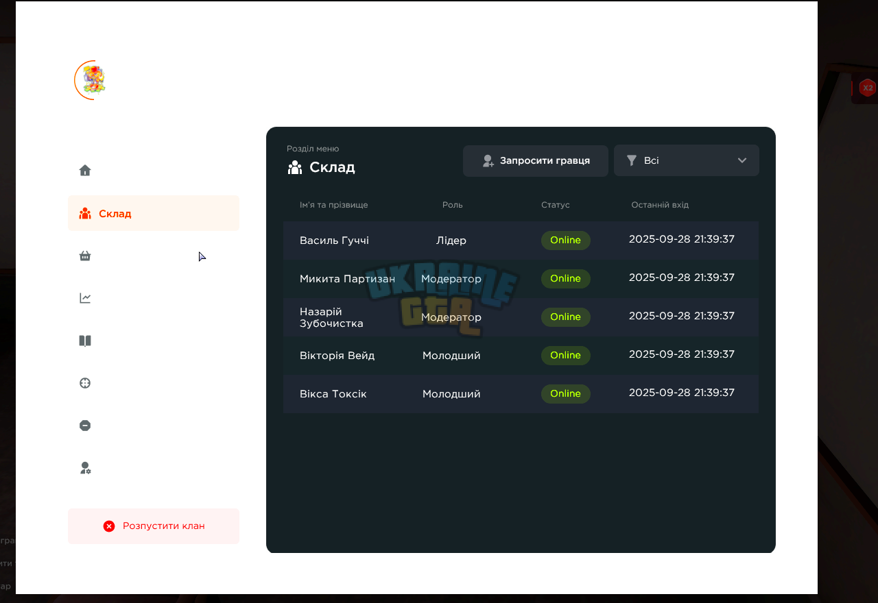Click the Останній вхід column header
The height and width of the screenshot is (603, 878).
pyautogui.click(x=660, y=205)
